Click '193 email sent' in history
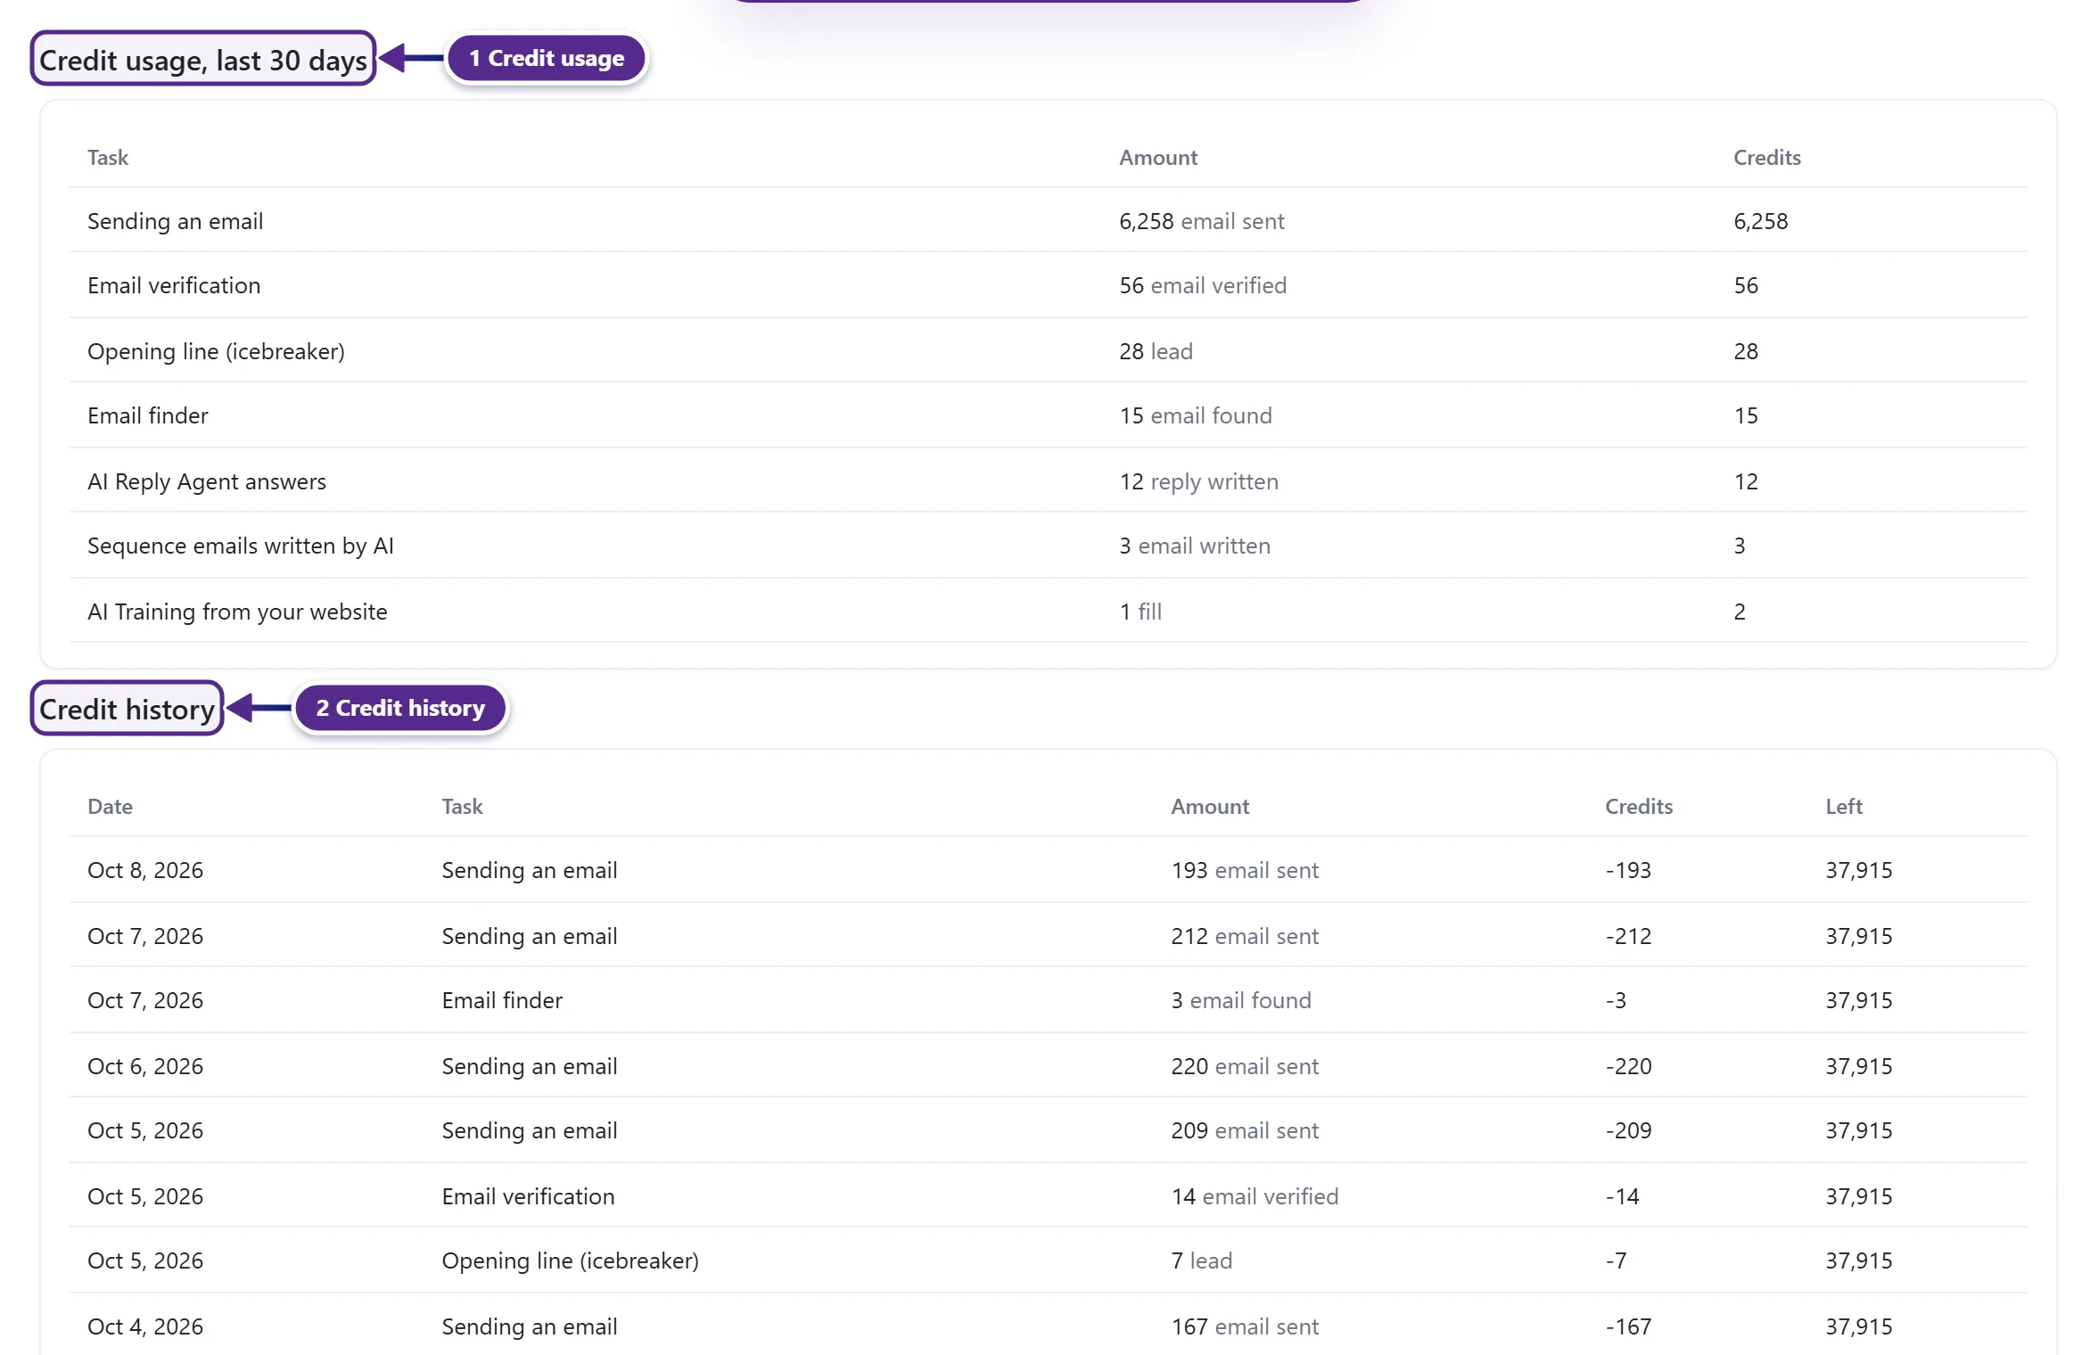This screenshot has width=2090, height=1355. (1245, 870)
